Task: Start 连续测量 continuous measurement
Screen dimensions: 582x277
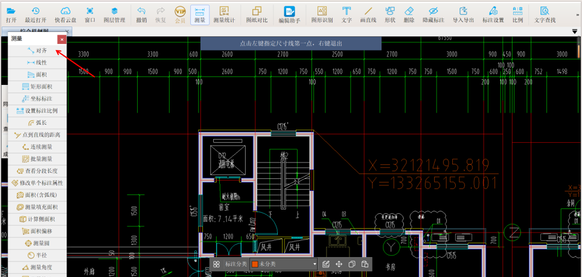Action: point(37,147)
